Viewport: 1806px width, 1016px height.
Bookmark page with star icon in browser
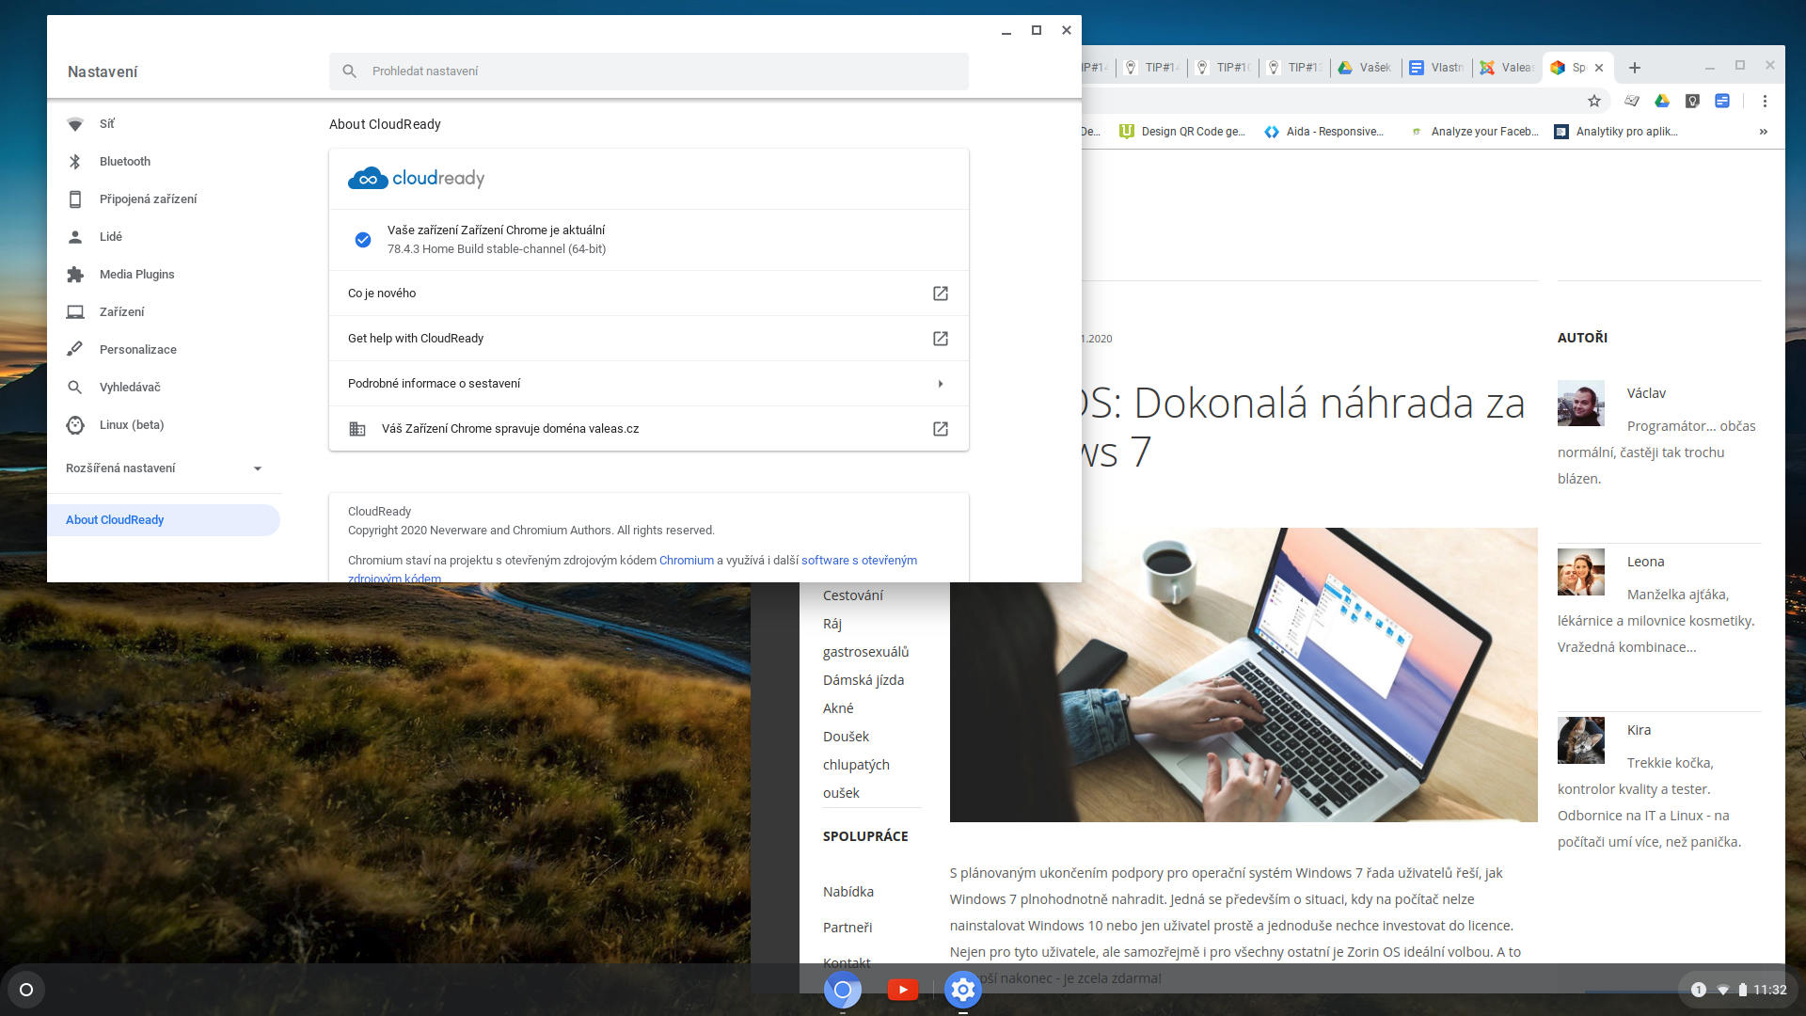tap(1594, 101)
